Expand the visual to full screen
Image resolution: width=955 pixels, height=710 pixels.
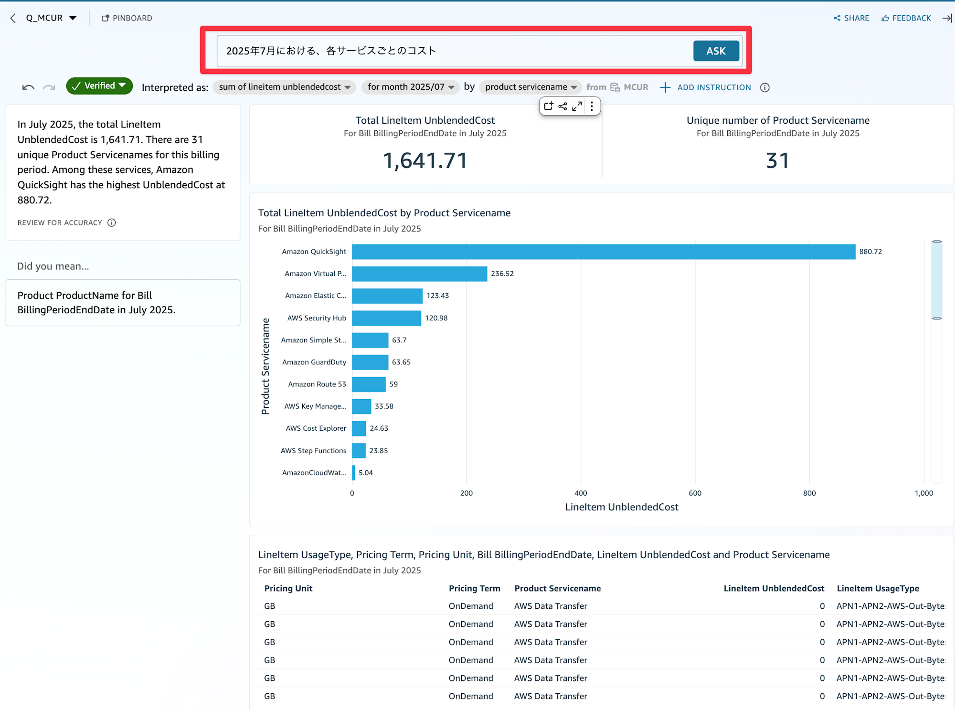coord(577,106)
